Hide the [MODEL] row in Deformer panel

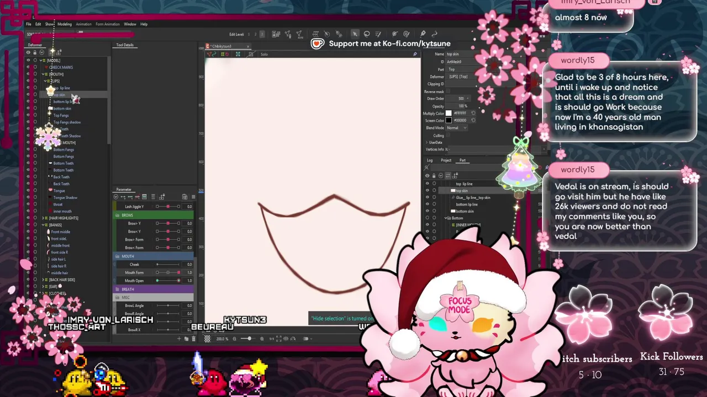click(28, 60)
